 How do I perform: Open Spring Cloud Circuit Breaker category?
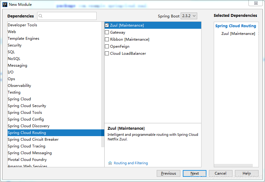54,139
